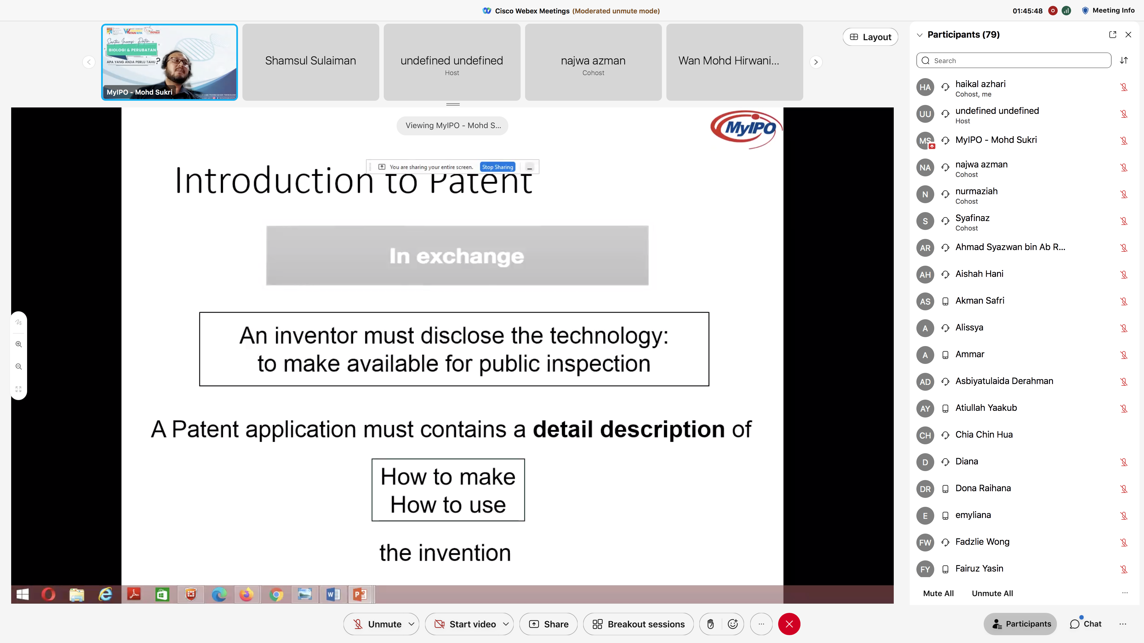
Task: Open the Start video options arrow
Action: (506, 624)
